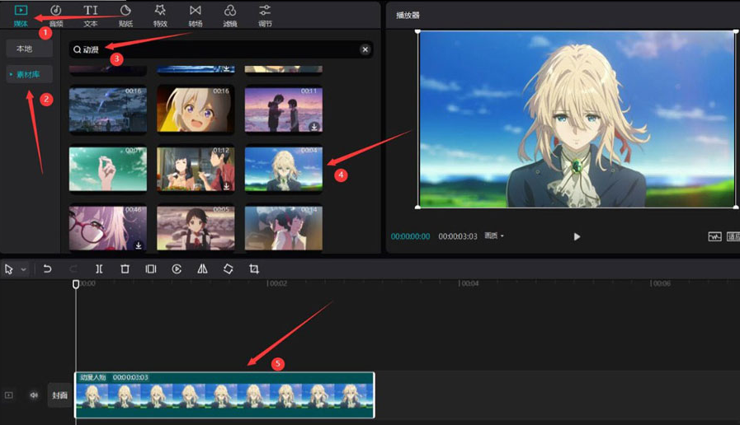The height and width of the screenshot is (425, 740).
Task: Select the top-left resize handle of preview
Action: point(417,31)
